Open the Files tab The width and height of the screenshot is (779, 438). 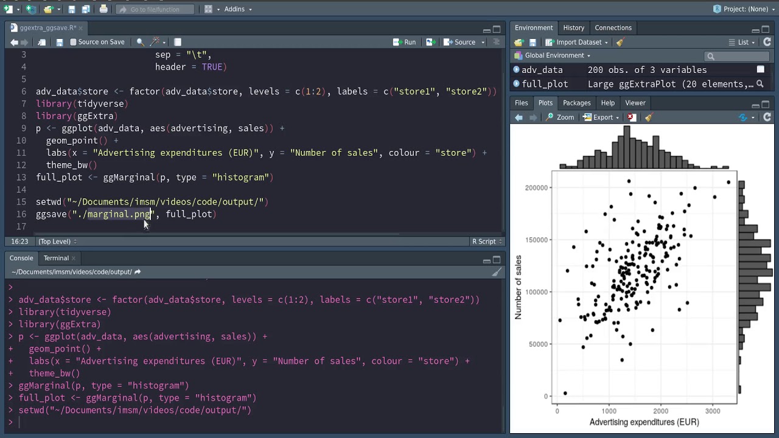(x=522, y=103)
